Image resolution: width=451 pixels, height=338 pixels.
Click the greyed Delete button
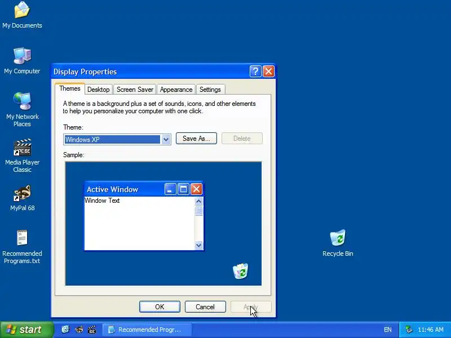(x=242, y=139)
